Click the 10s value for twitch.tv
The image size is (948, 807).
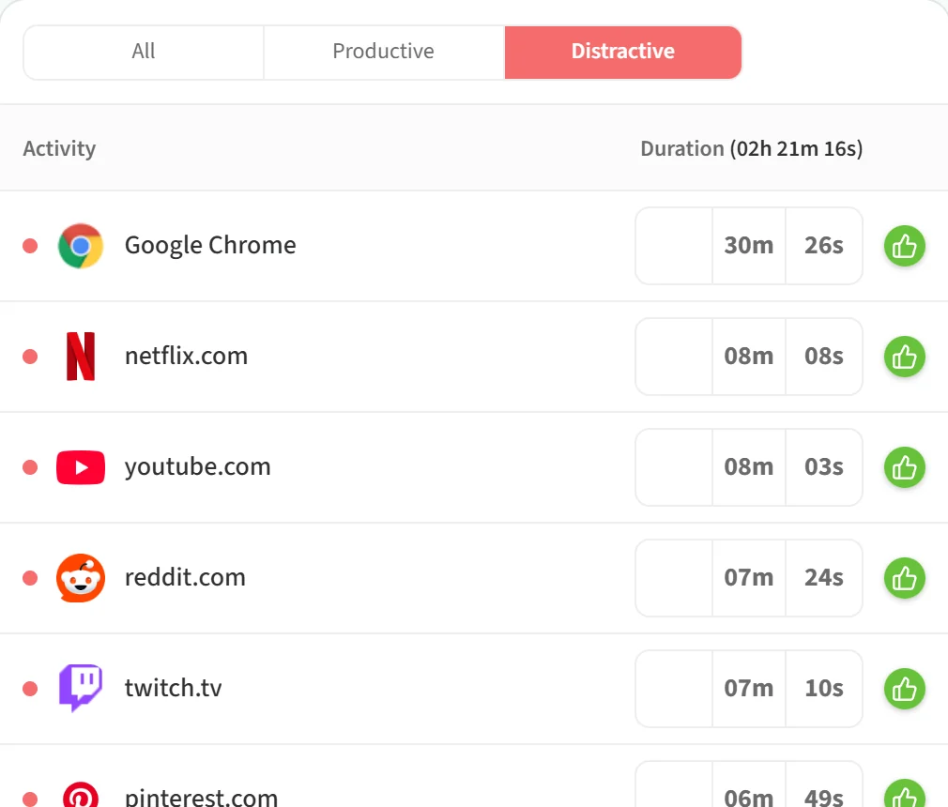824,688
